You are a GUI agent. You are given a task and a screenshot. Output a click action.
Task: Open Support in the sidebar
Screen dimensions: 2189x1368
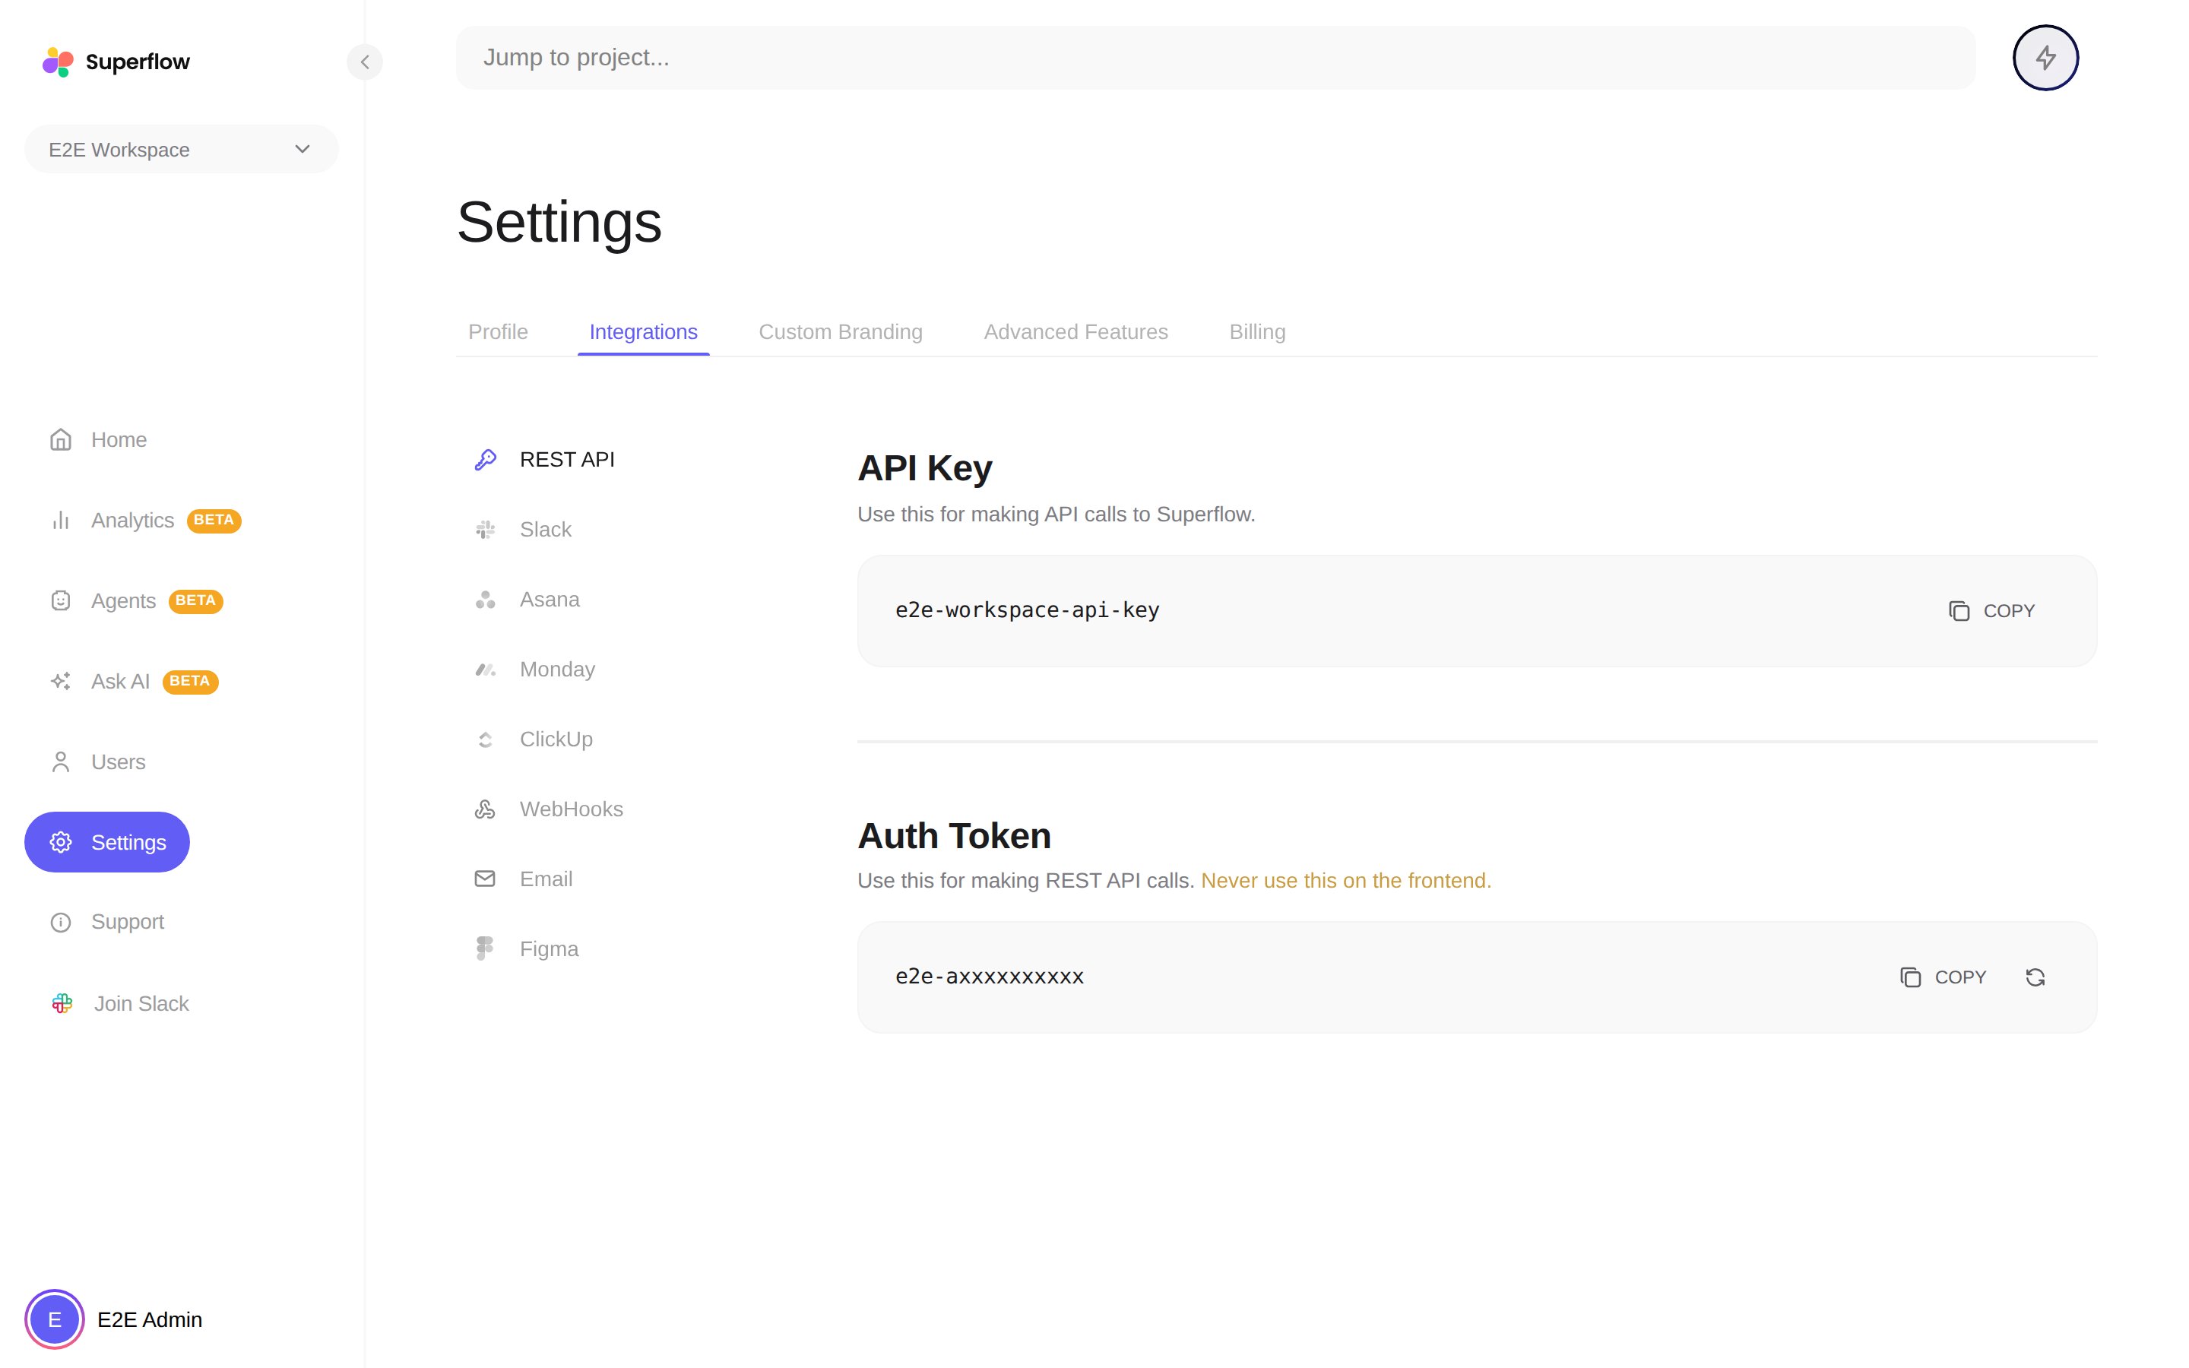(x=106, y=922)
